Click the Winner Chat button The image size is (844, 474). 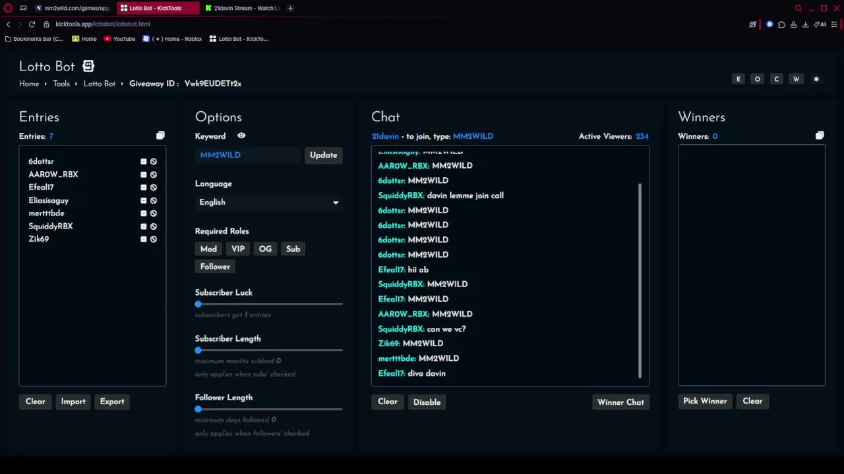620,402
